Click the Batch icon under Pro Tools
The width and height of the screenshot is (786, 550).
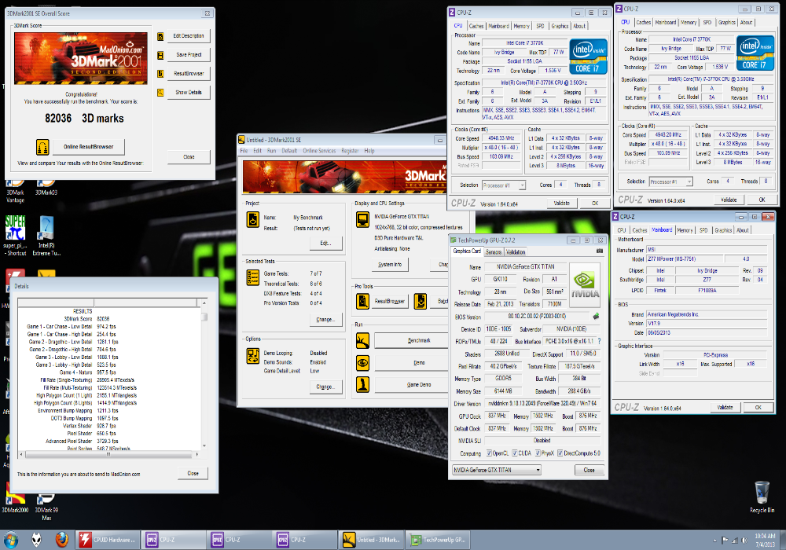pyautogui.click(x=421, y=301)
